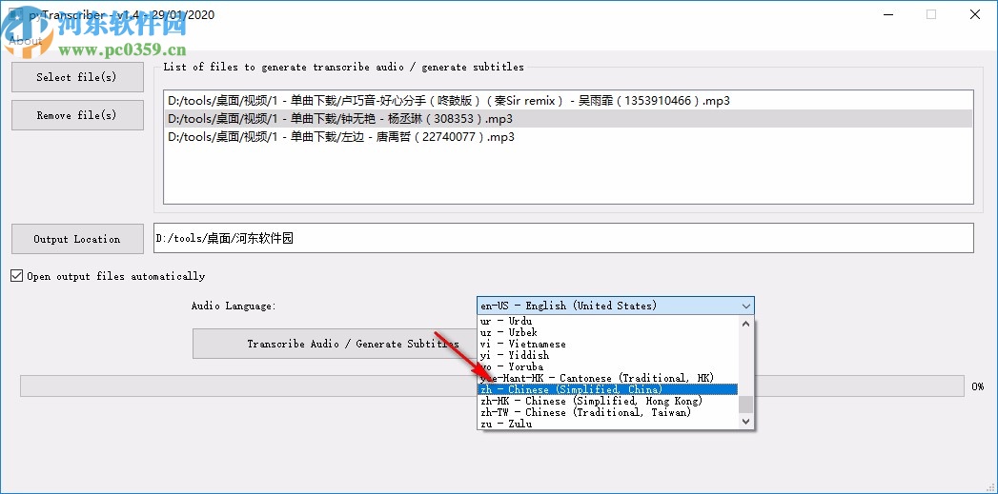This screenshot has height=494, width=998.
Task: Close the pyTranscriber window
Action: [x=974, y=14]
